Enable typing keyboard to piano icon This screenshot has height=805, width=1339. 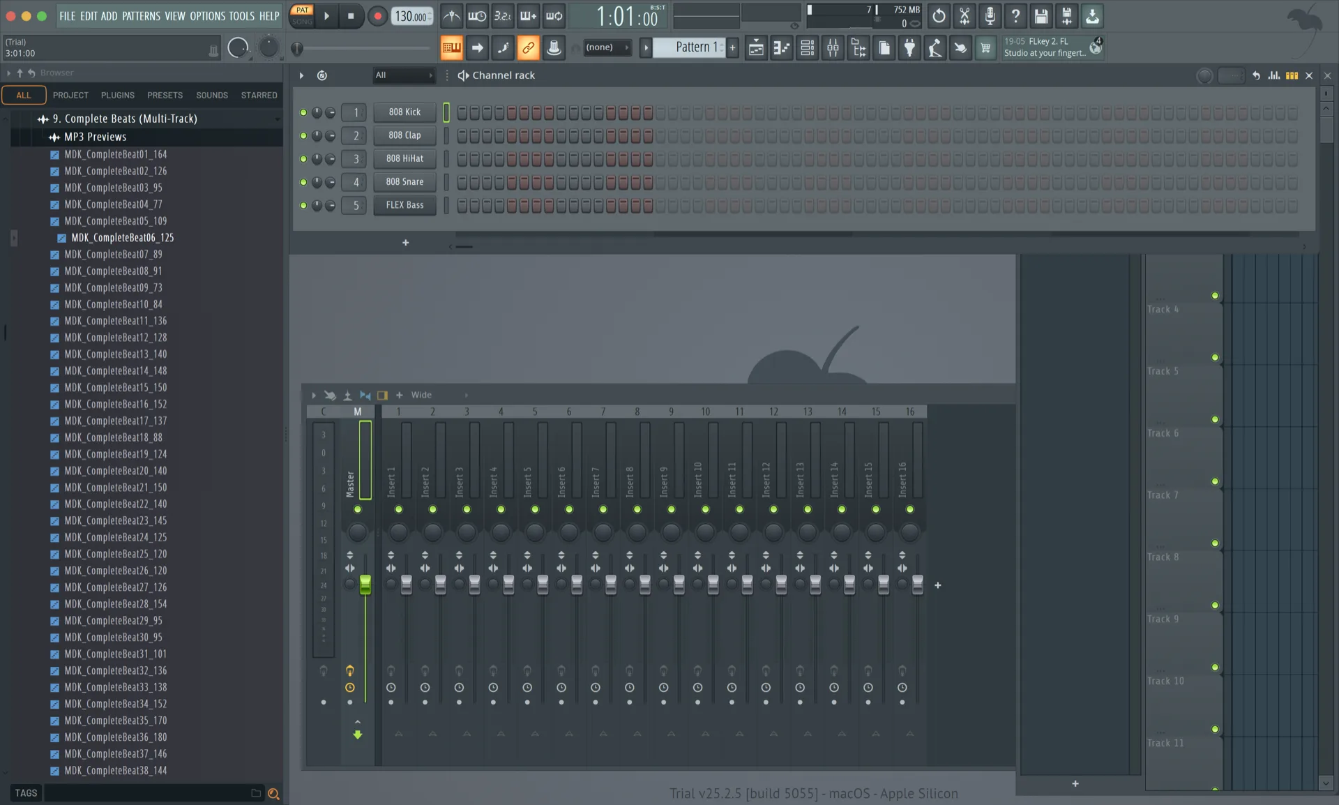tap(451, 47)
